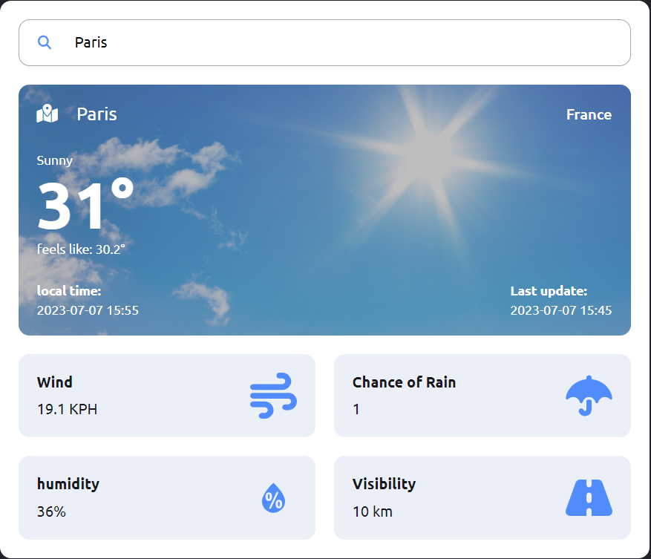Click the Wind card title

(x=55, y=382)
